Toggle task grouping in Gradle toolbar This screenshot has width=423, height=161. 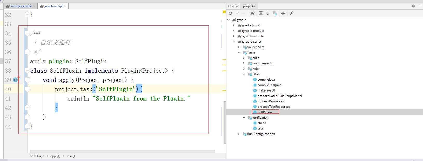[274, 13]
